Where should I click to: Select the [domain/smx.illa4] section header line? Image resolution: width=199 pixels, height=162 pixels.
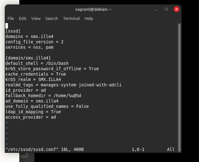click(28, 58)
